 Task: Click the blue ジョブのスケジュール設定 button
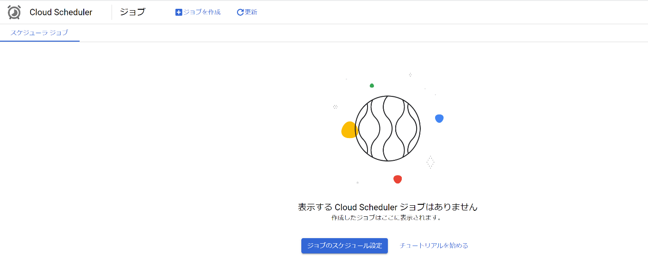[344, 246]
